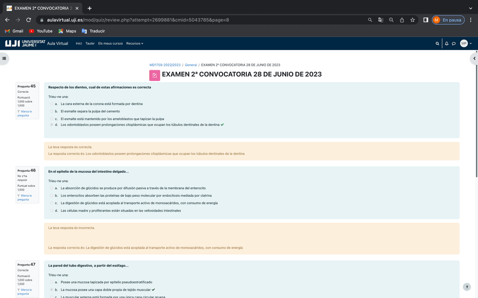Click the browser forward arrow
This screenshot has height=298, width=478.
pos(18,20)
